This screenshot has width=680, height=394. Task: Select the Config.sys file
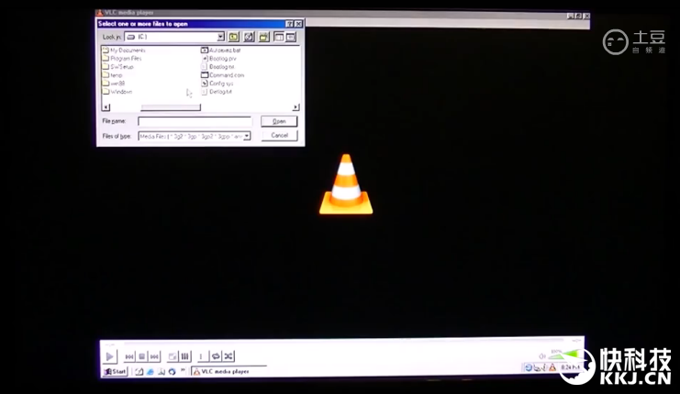(x=217, y=84)
